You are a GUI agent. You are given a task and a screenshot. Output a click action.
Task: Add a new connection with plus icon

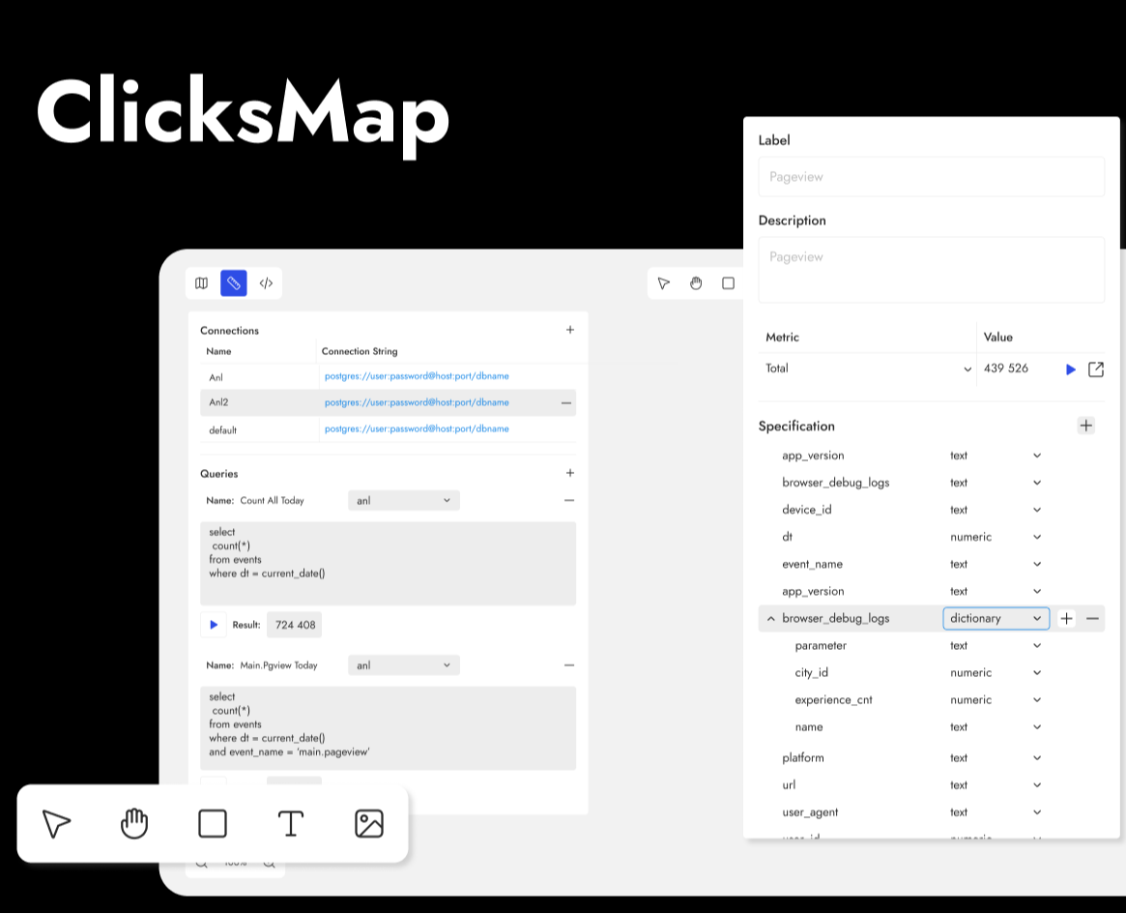[570, 330]
